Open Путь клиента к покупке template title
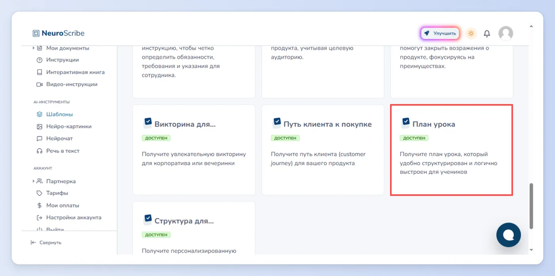Screen dimensions: 555x276 click(x=327, y=124)
